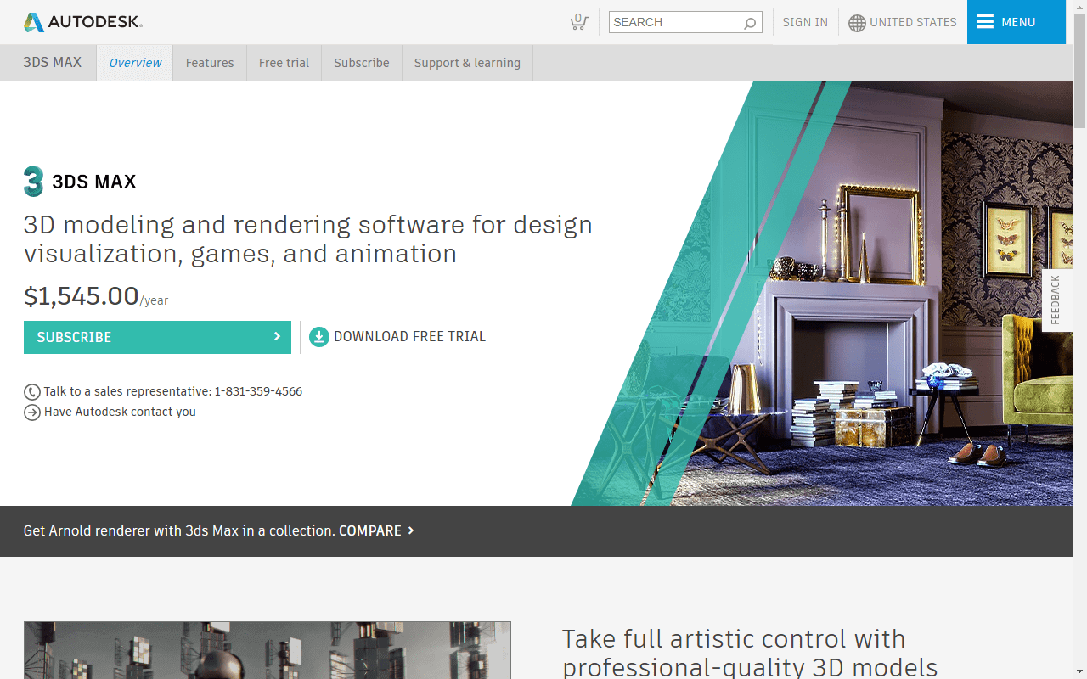The image size is (1087, 679).
Task: Click the '3D modeling and rendering software' headline
Action: point(308,239)
